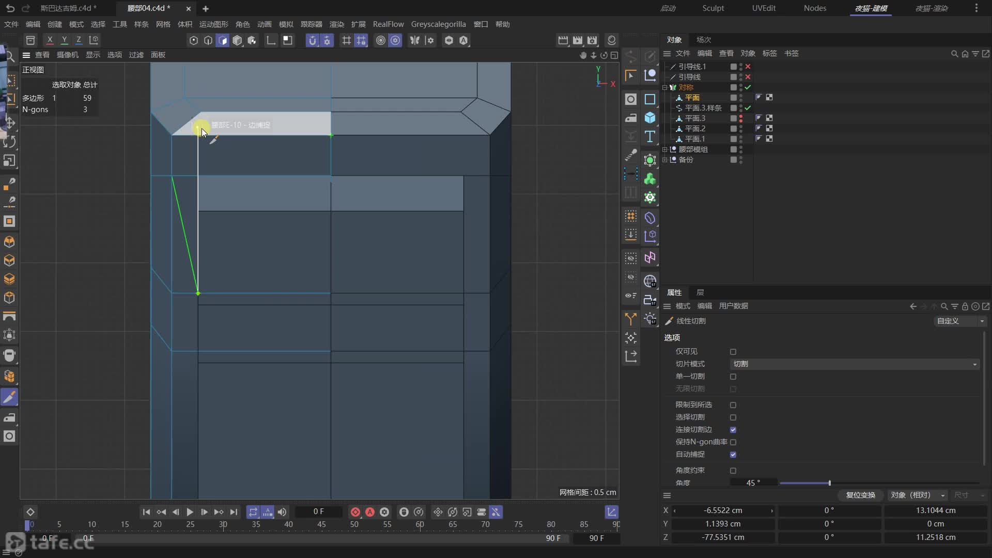992x558 pixels.
Task: Click the X position coordinate field
Action: (x=723, y=510)
